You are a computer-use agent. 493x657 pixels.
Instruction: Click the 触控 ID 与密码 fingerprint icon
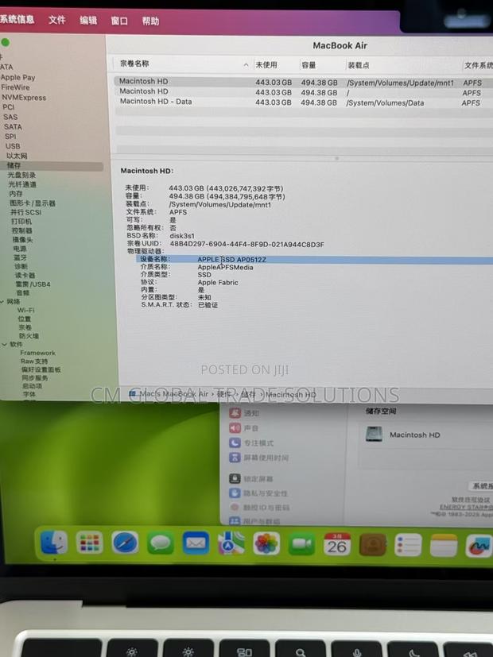coord(235,507)
